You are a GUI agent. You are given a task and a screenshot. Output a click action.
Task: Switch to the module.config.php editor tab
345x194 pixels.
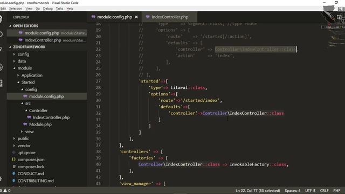click(114, 17)
